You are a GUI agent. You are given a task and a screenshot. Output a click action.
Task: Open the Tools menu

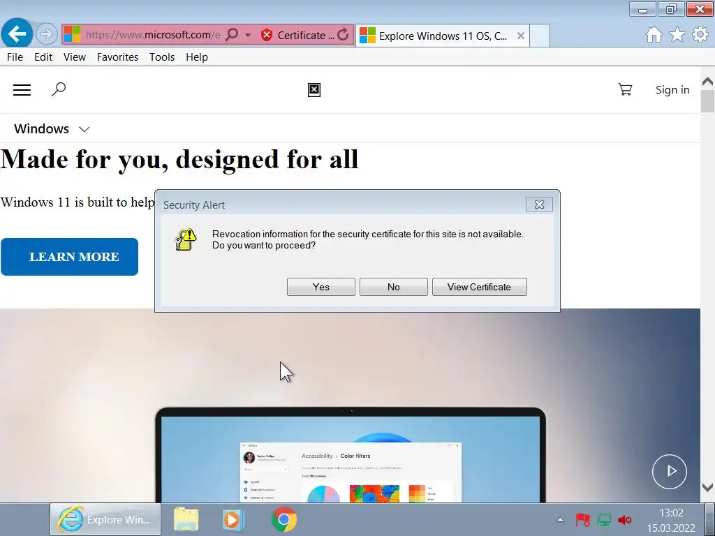[162, 57]
